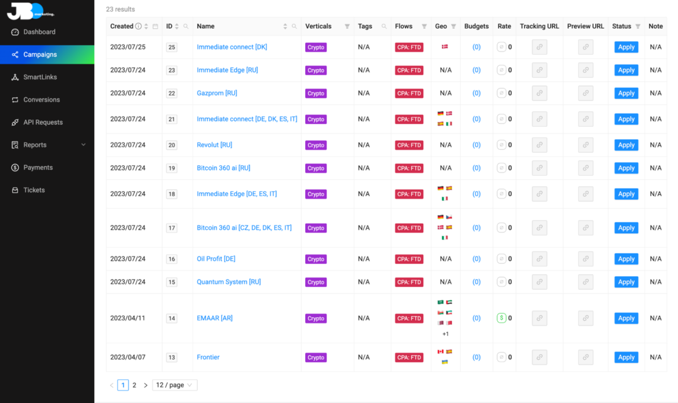
Task: Click the Budgets column header
Action: [x=476, y=26]
